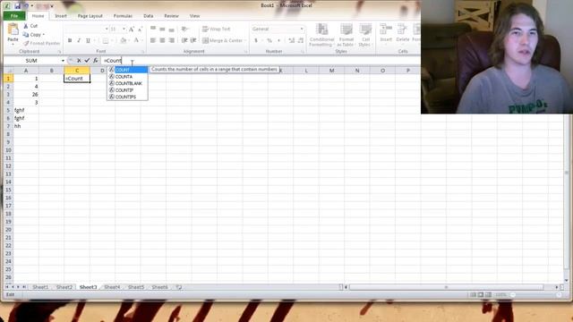Increase indent in Alignment group
The width and height of the screenshot is (573, 322).
(x=193, y=40)
